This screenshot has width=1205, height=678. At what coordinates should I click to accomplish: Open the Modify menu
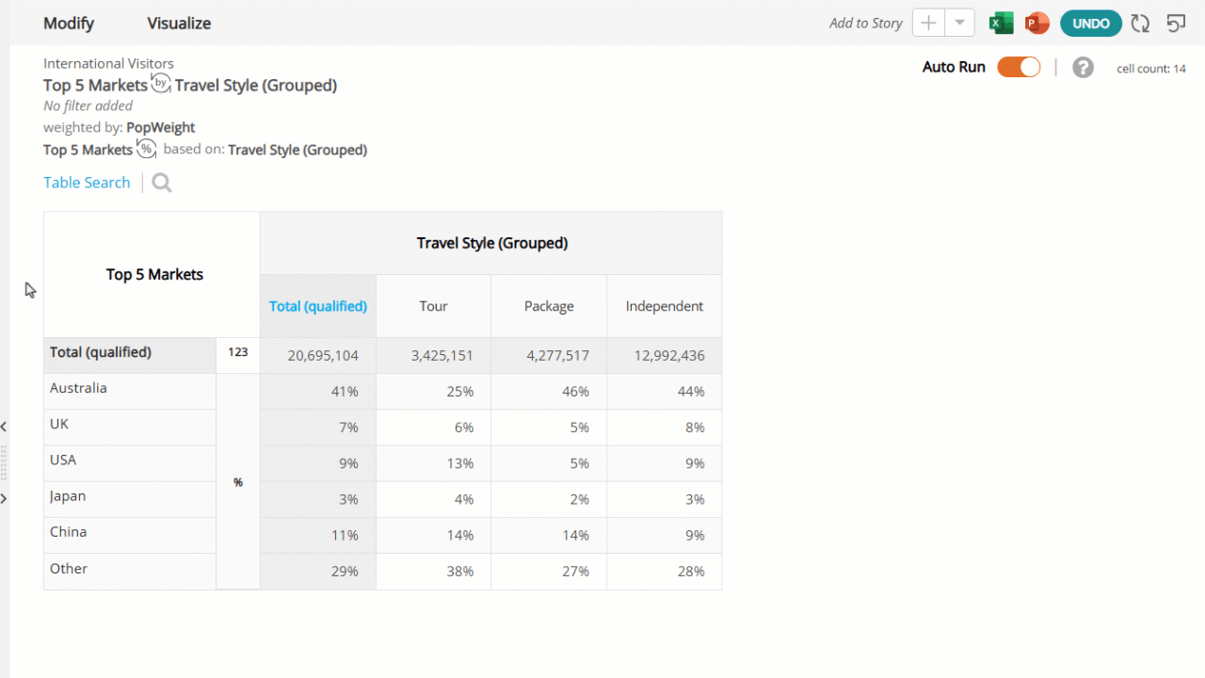(69, 24)
